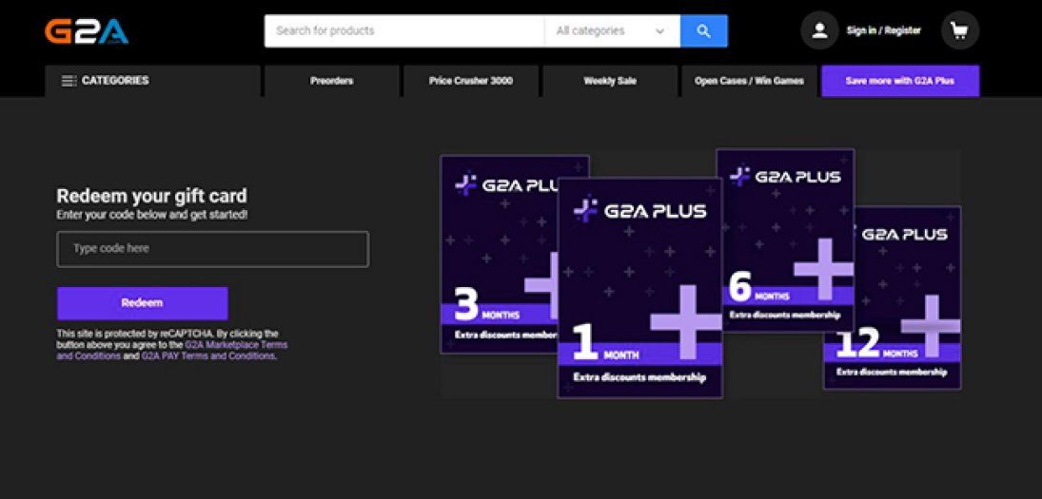Open the All categories dropdown

pos(611,31)
